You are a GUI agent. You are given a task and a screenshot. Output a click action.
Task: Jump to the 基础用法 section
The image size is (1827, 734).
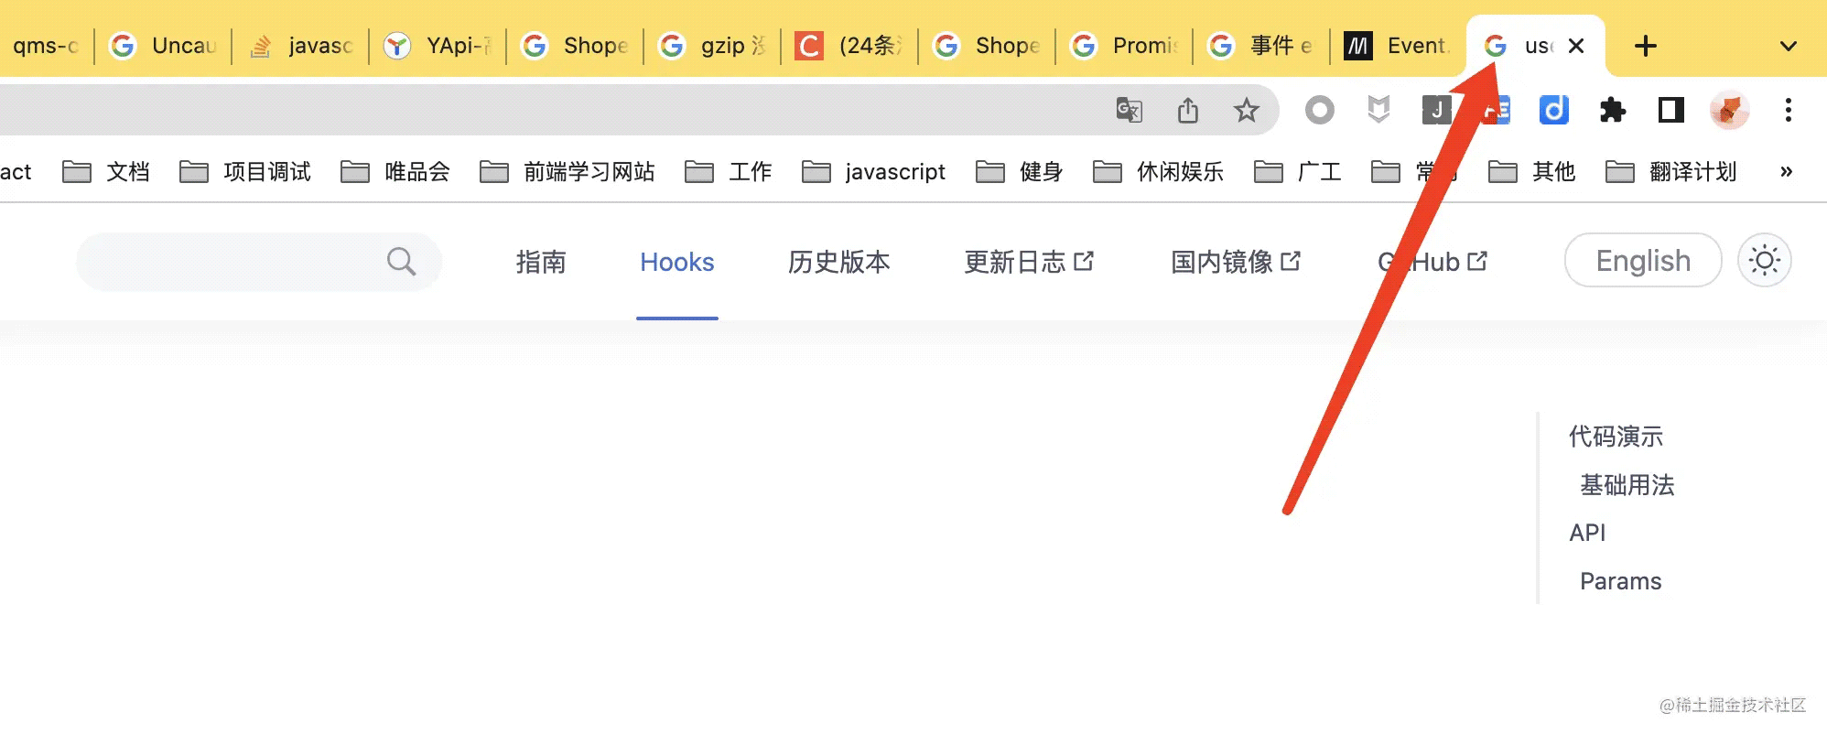click(1627, 485)
